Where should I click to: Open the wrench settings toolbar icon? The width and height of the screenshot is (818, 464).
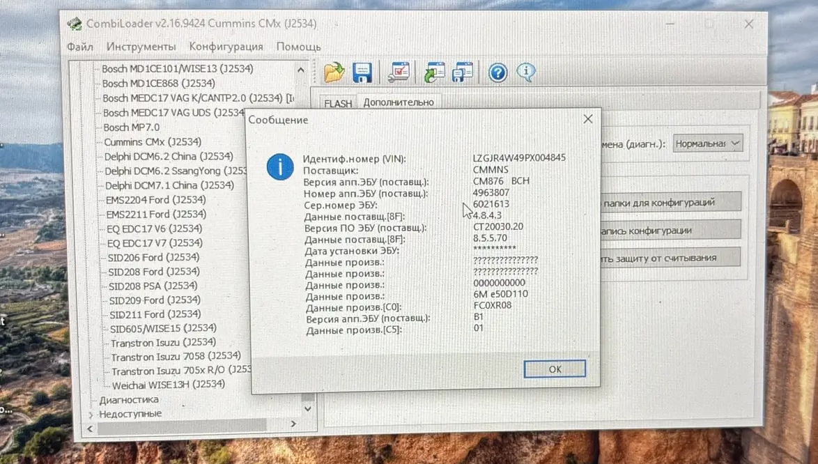pos(399,72)
